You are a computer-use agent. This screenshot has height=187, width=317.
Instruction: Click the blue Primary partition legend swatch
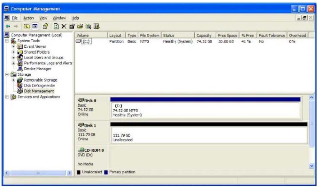coord(106,172)
